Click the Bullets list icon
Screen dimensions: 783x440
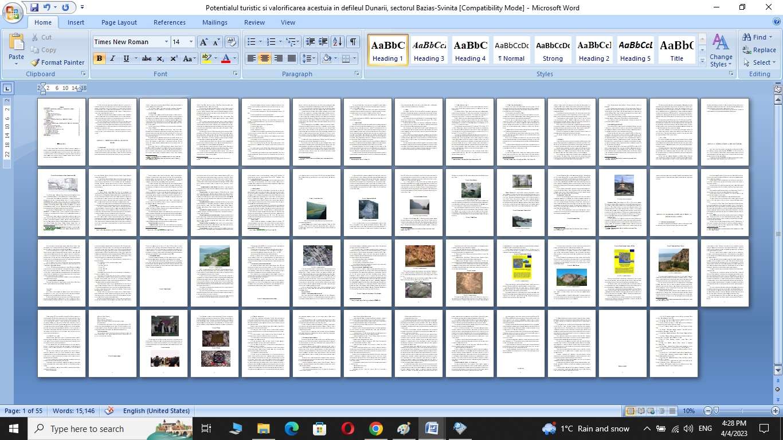click(x=251, y=42)
